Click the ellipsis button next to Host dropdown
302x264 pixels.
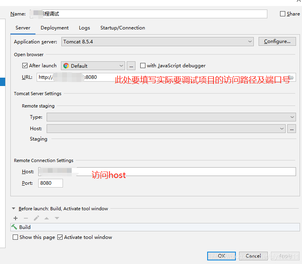point(292,129)
